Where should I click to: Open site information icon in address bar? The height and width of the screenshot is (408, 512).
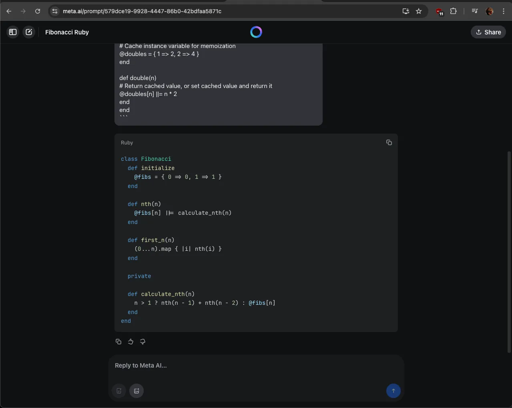55,11
